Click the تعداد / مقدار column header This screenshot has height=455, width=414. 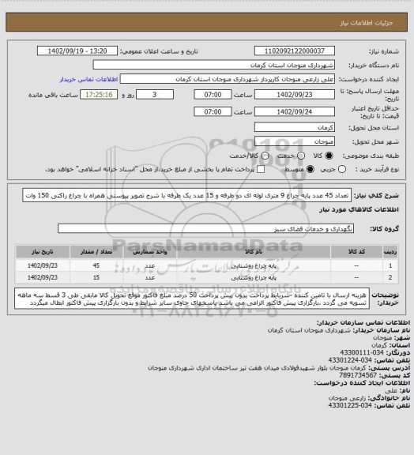coord(96,251)
